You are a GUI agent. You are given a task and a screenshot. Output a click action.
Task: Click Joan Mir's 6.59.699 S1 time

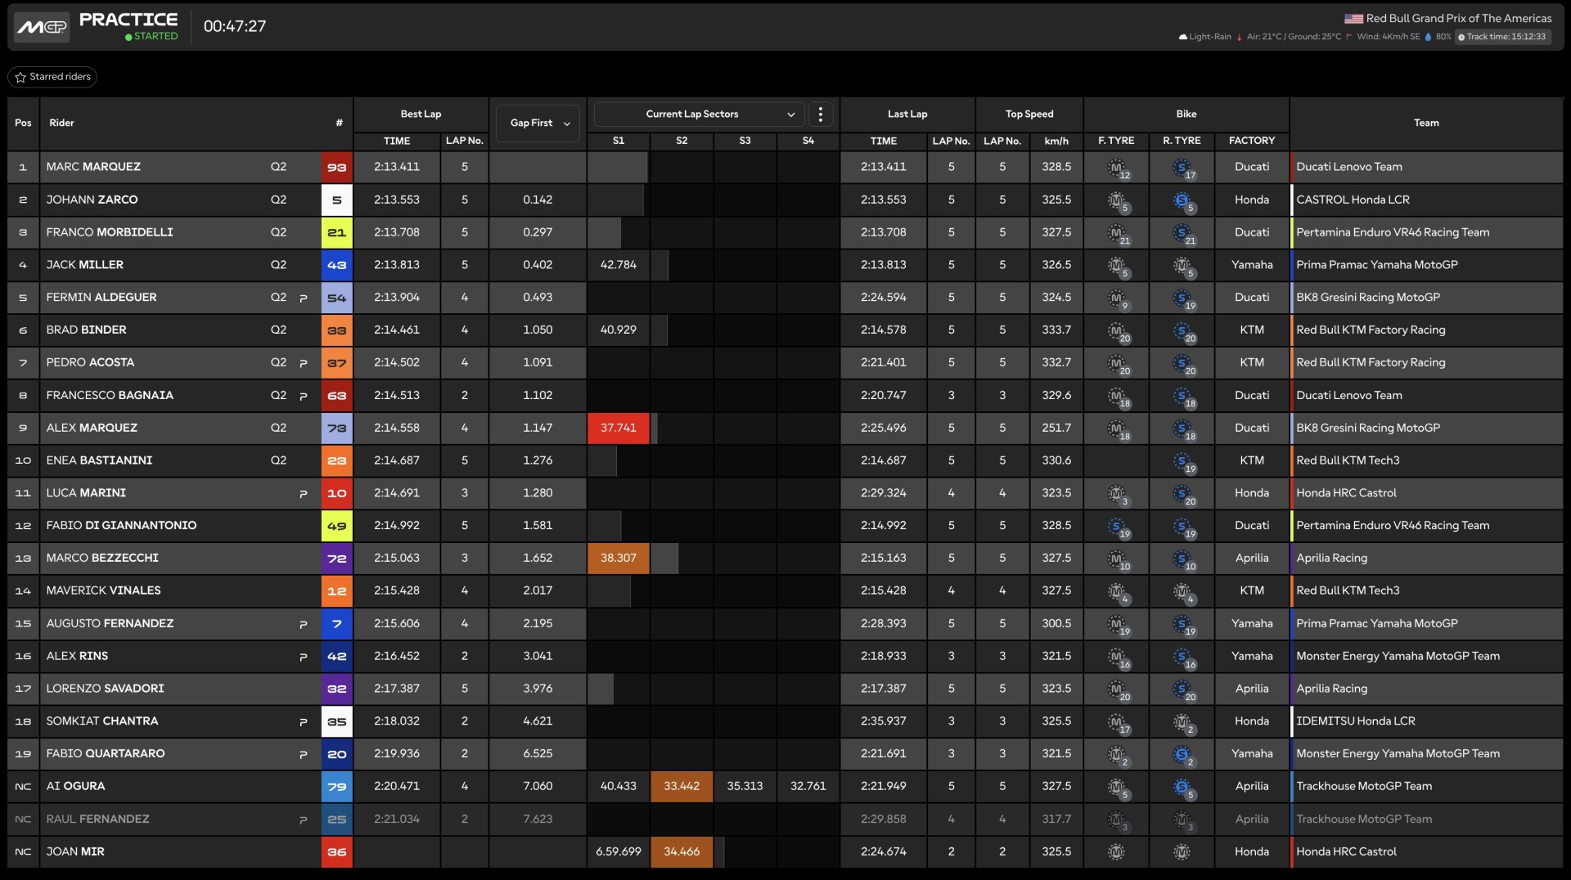pos(619,851)
